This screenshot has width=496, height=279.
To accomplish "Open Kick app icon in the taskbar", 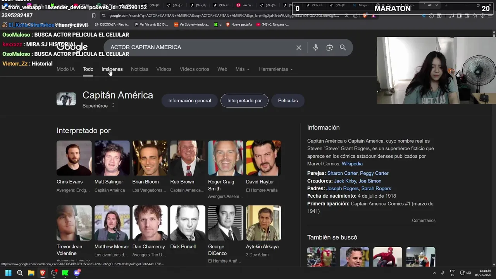I will pos(65,273).
